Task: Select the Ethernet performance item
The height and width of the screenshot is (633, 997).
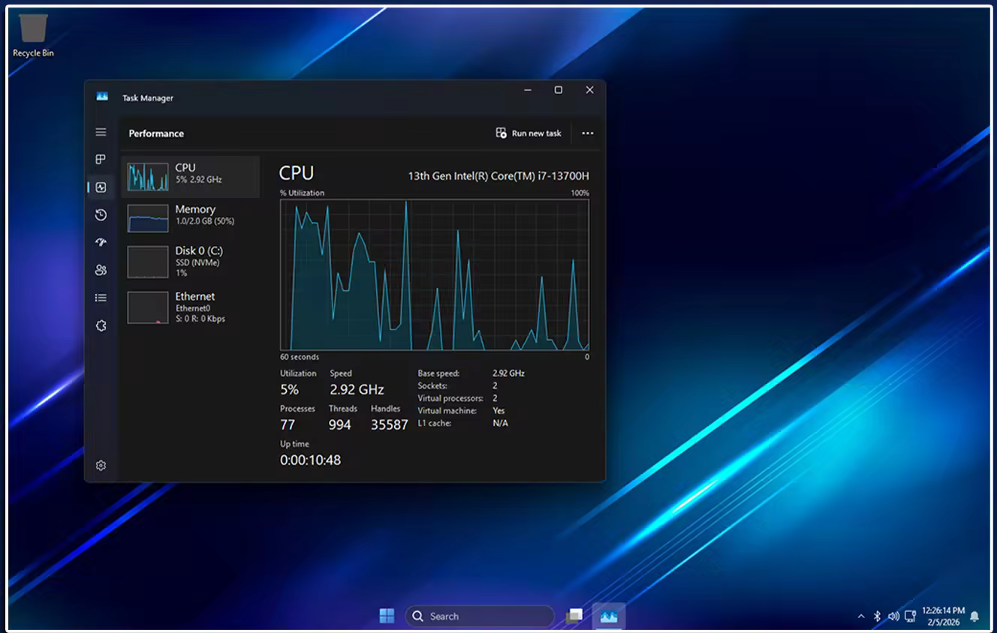Action: 191,307
